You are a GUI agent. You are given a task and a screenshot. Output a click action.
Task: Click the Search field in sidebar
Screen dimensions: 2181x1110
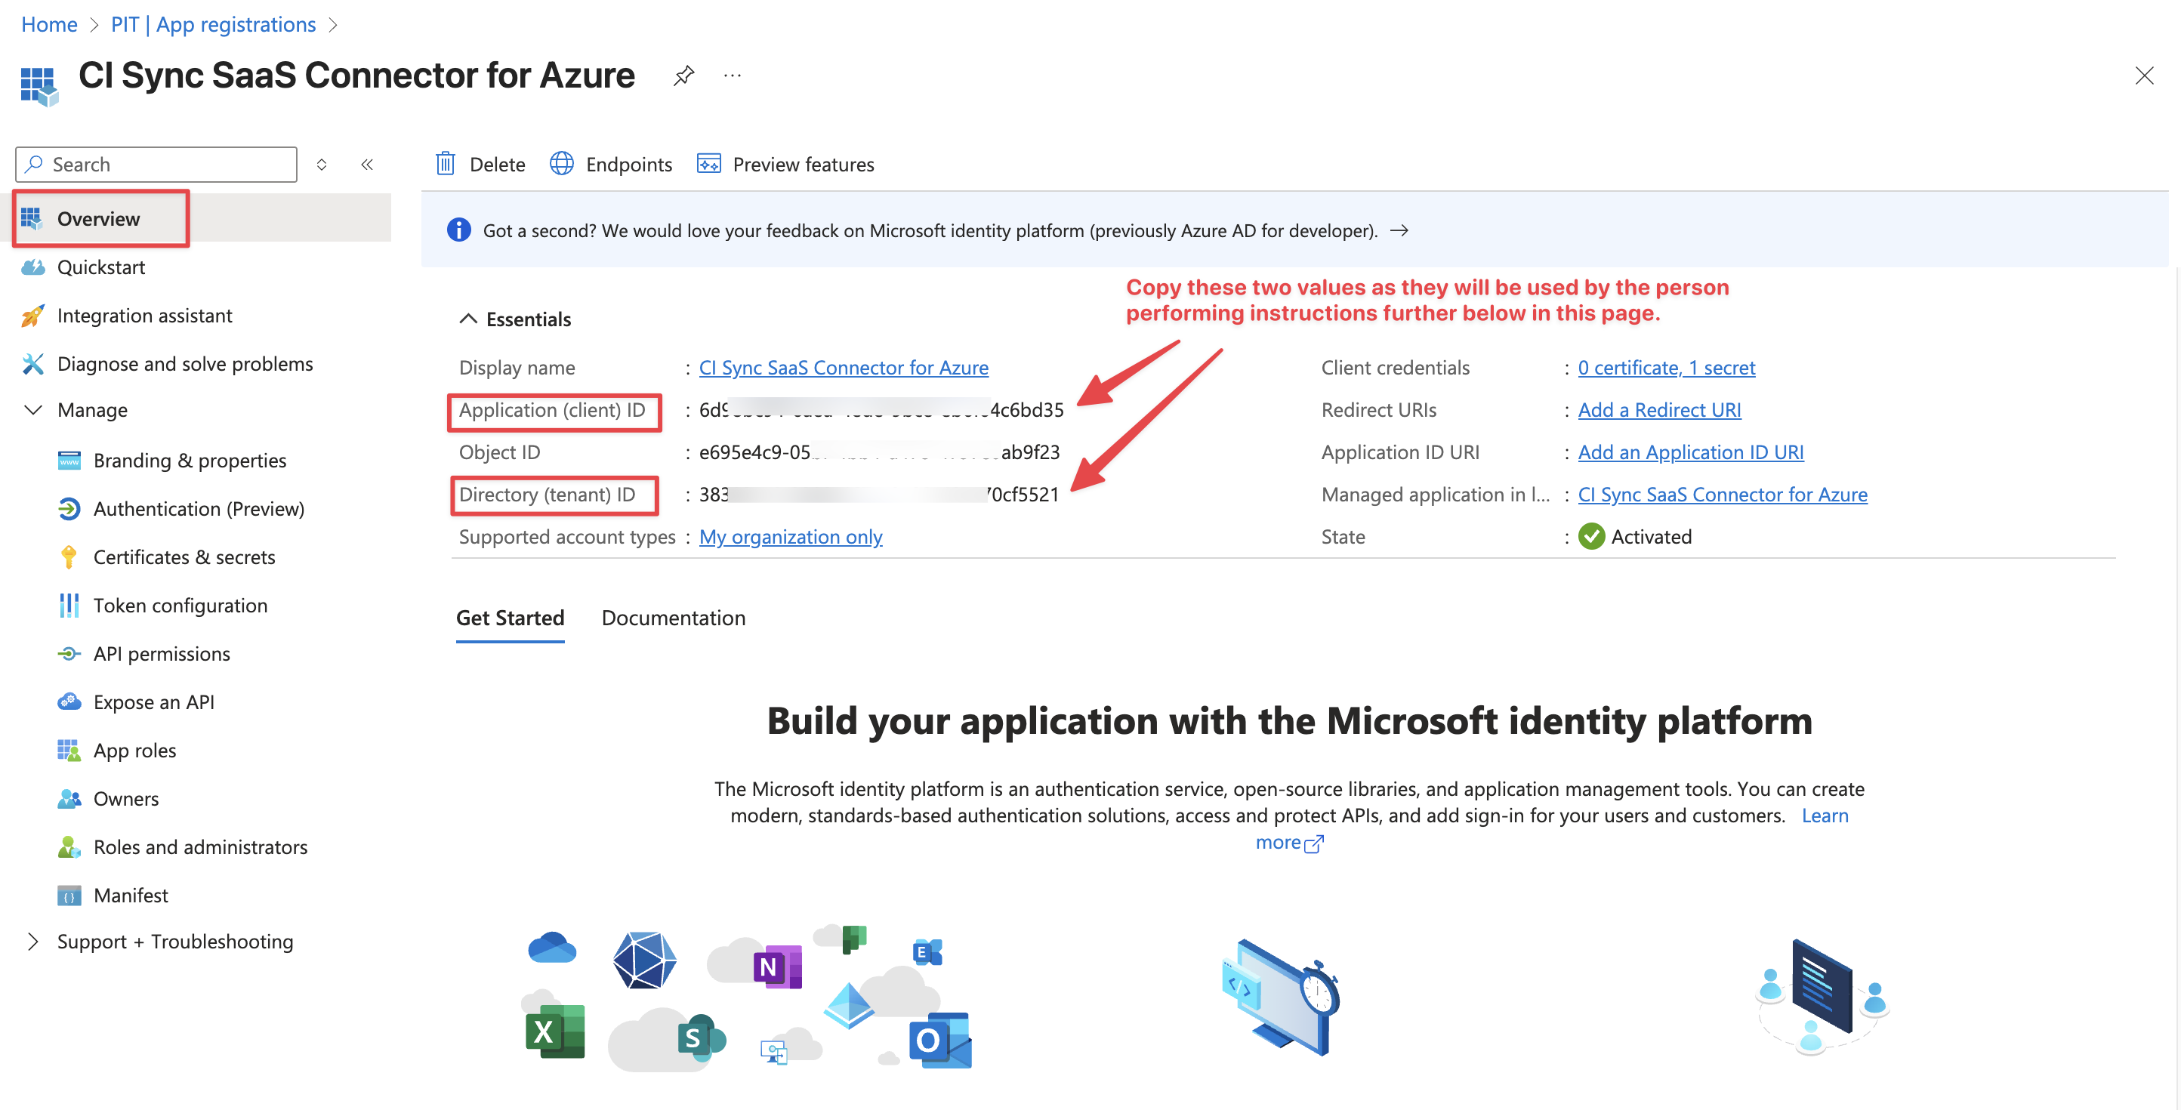click(156, 165)
